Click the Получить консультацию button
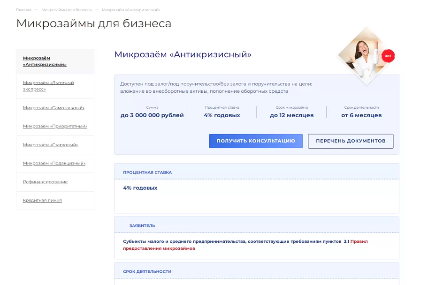428x285 pixels. click(256, 141)
